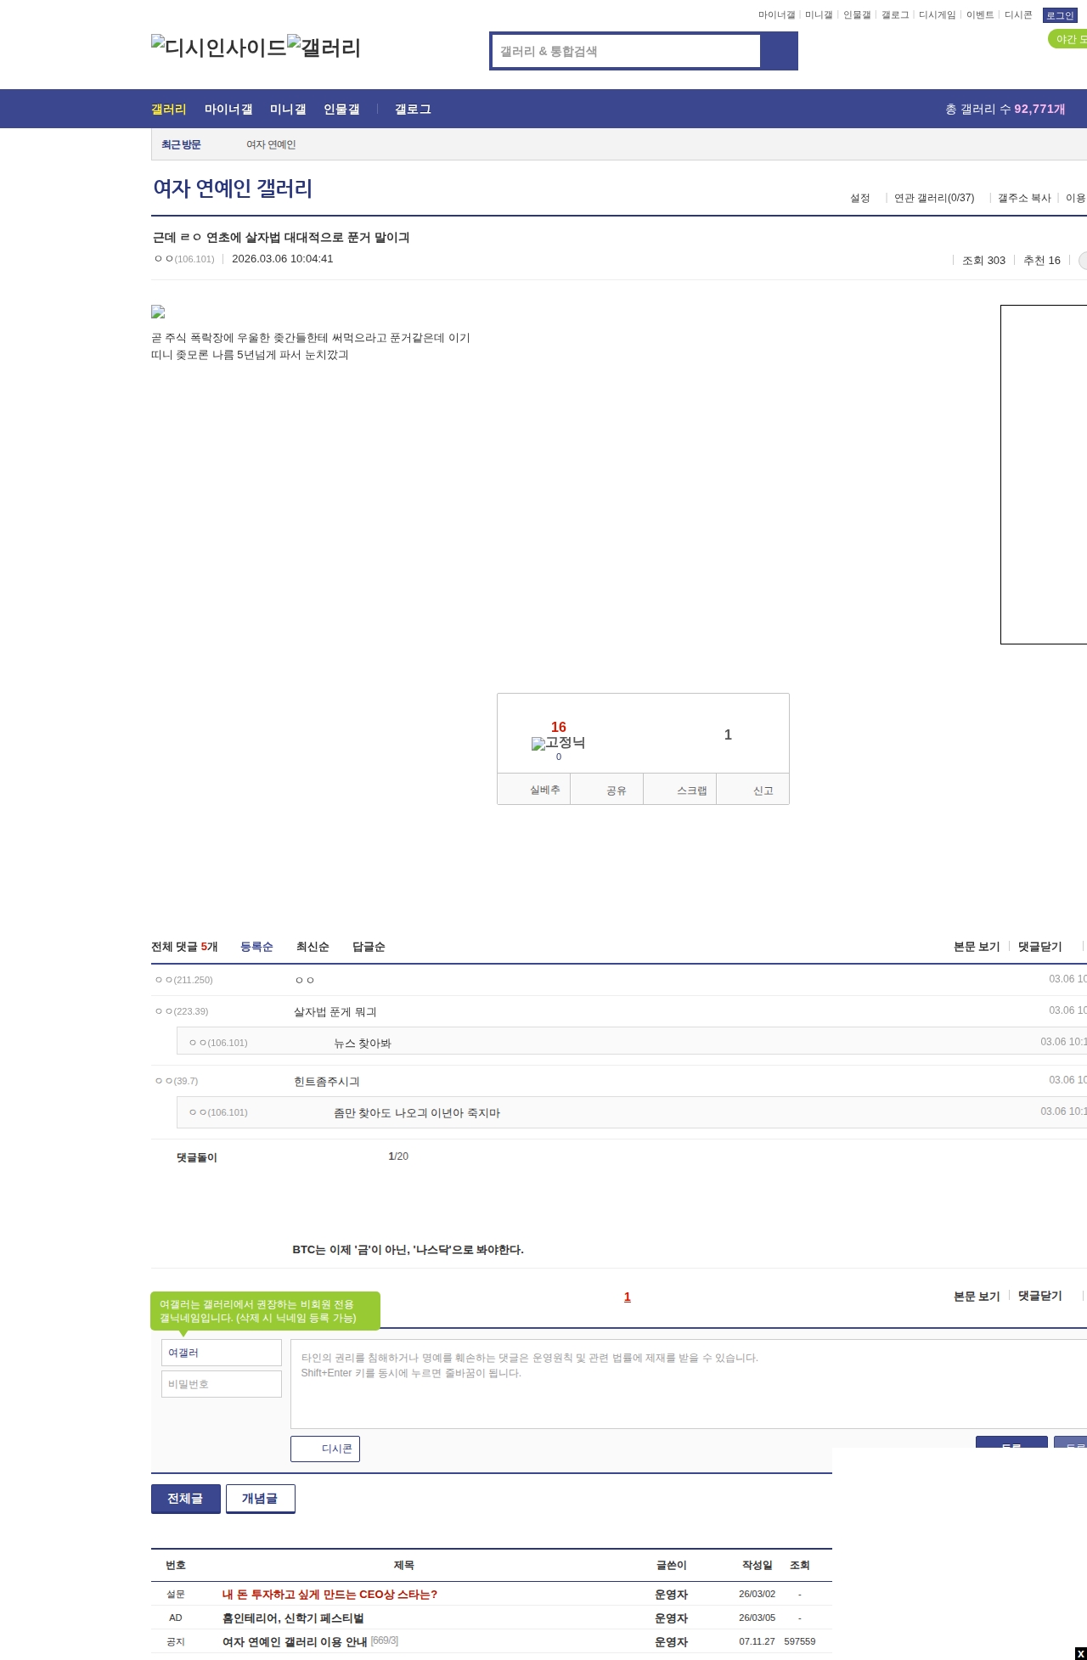Close the bottom ad with X button

[1080, 1653]
